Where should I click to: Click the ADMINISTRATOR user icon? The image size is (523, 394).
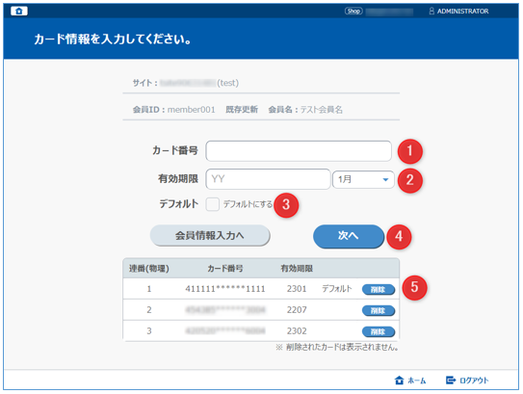pyautogui.click(x=431, y=11)
